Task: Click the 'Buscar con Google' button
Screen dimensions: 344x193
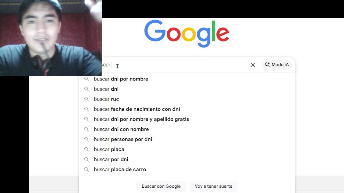Action: (x=161, y=186)
